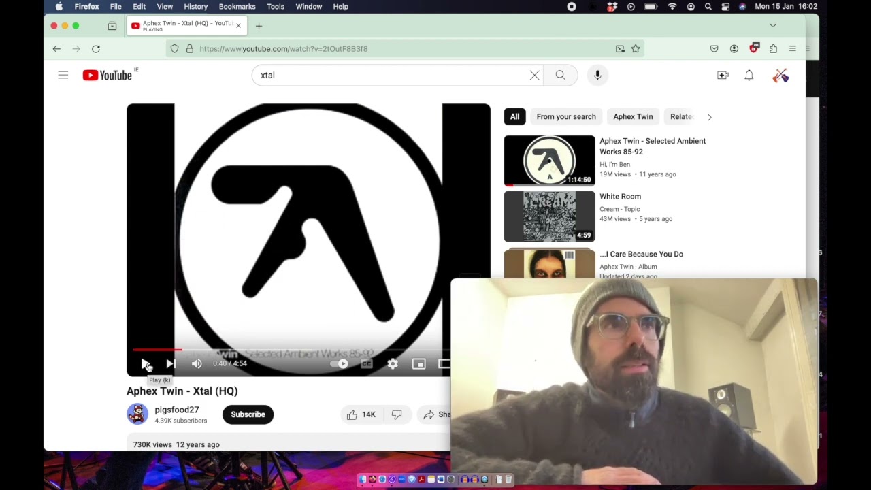This screenshot has width=871, height=490.
Task: Open the Firefox app menu
Action: (86, 6)
